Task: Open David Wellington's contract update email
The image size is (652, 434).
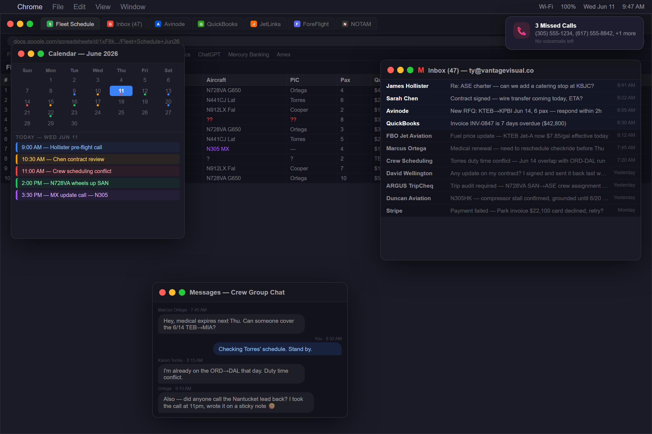Action: [511, 173]
